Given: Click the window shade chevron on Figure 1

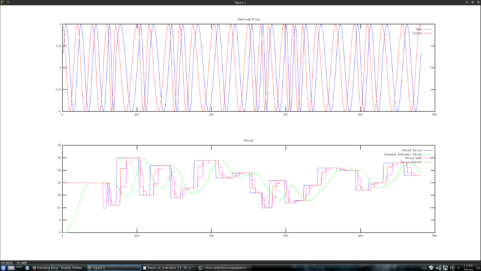Looking at the screenshot, I should pyautogui.click(x=467, y=2).
